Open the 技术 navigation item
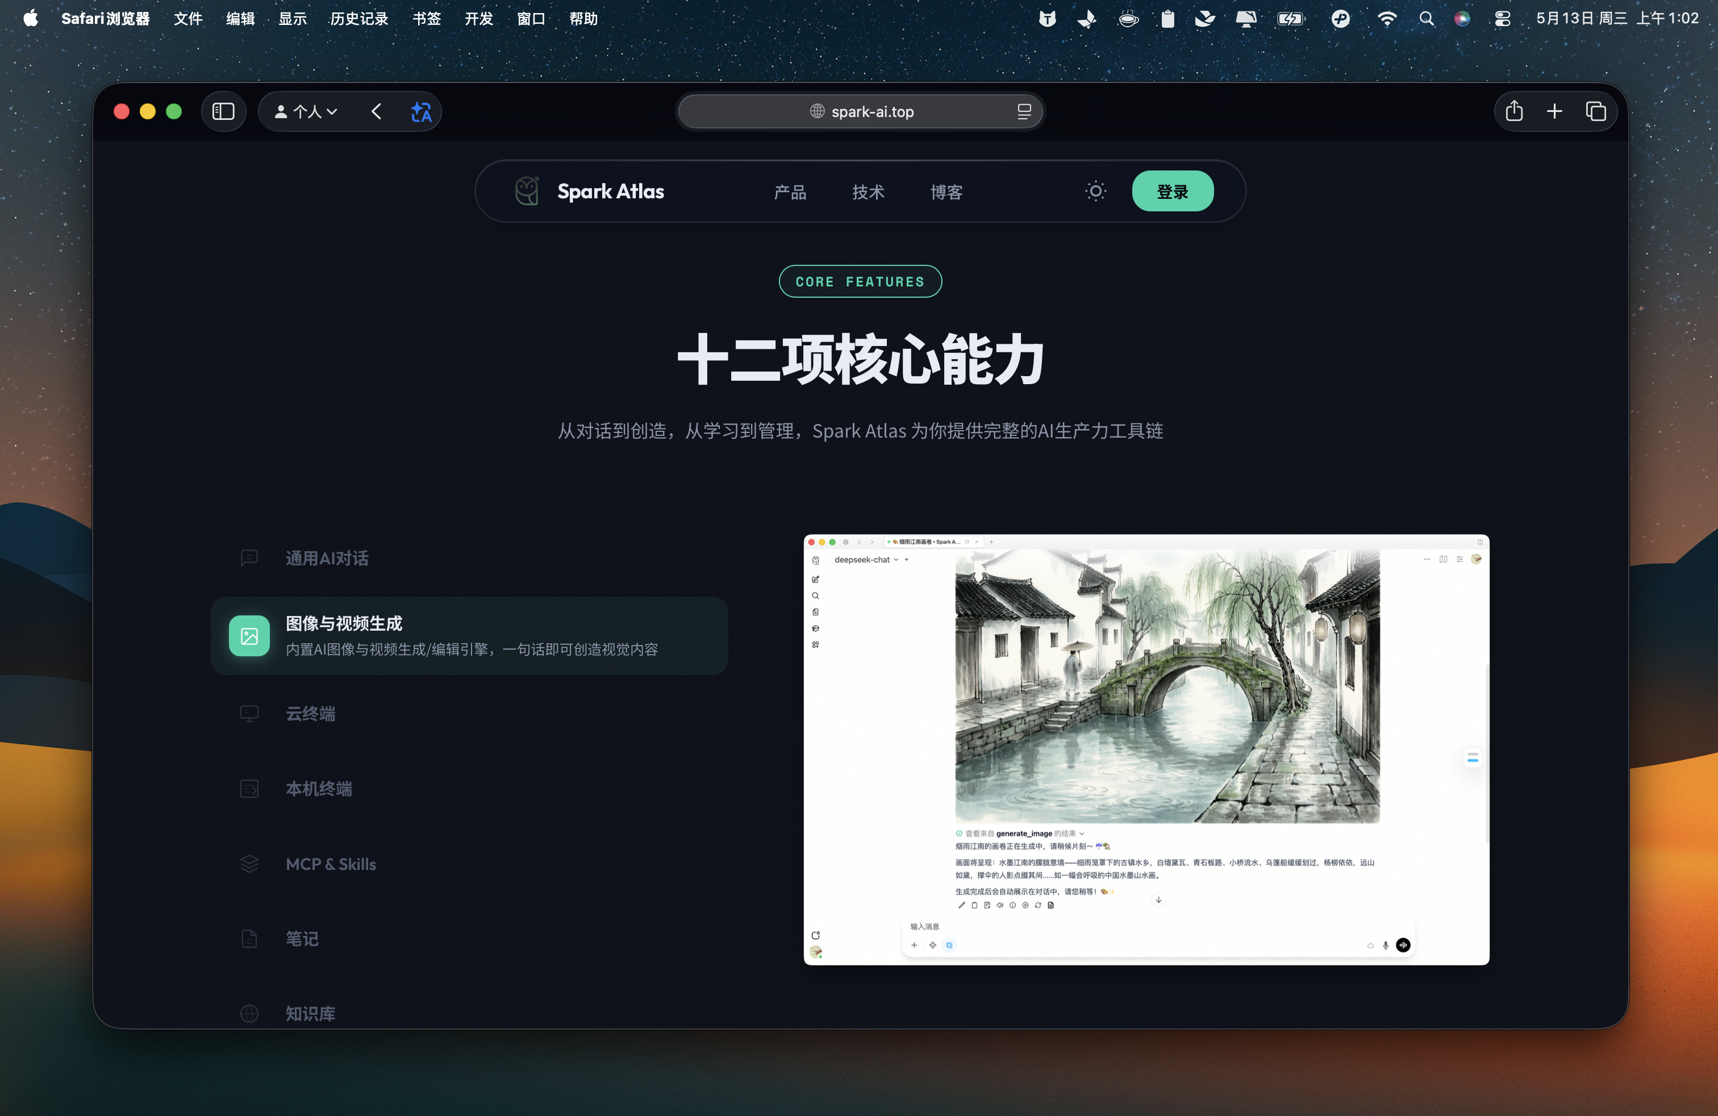This screenshot has width=1718, height=1116. [868, 192]
